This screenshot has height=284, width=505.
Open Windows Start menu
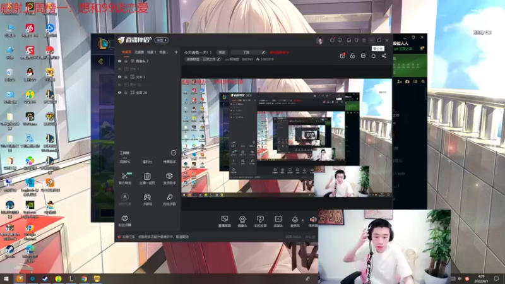[6, 278]
